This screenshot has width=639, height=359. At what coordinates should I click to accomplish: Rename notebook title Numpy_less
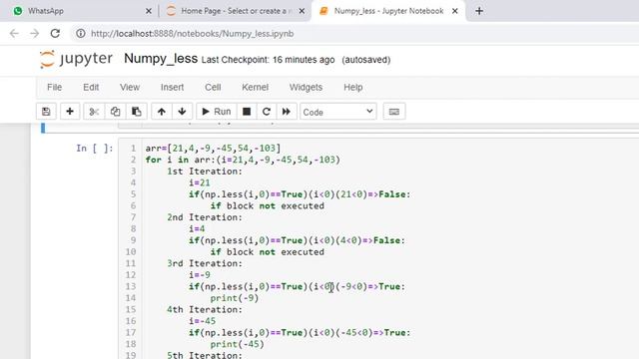161,59
